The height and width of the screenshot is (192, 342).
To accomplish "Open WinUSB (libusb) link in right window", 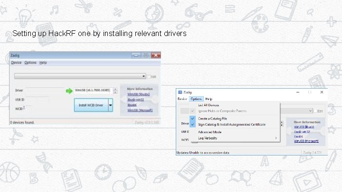I will [x=304, y=127].
